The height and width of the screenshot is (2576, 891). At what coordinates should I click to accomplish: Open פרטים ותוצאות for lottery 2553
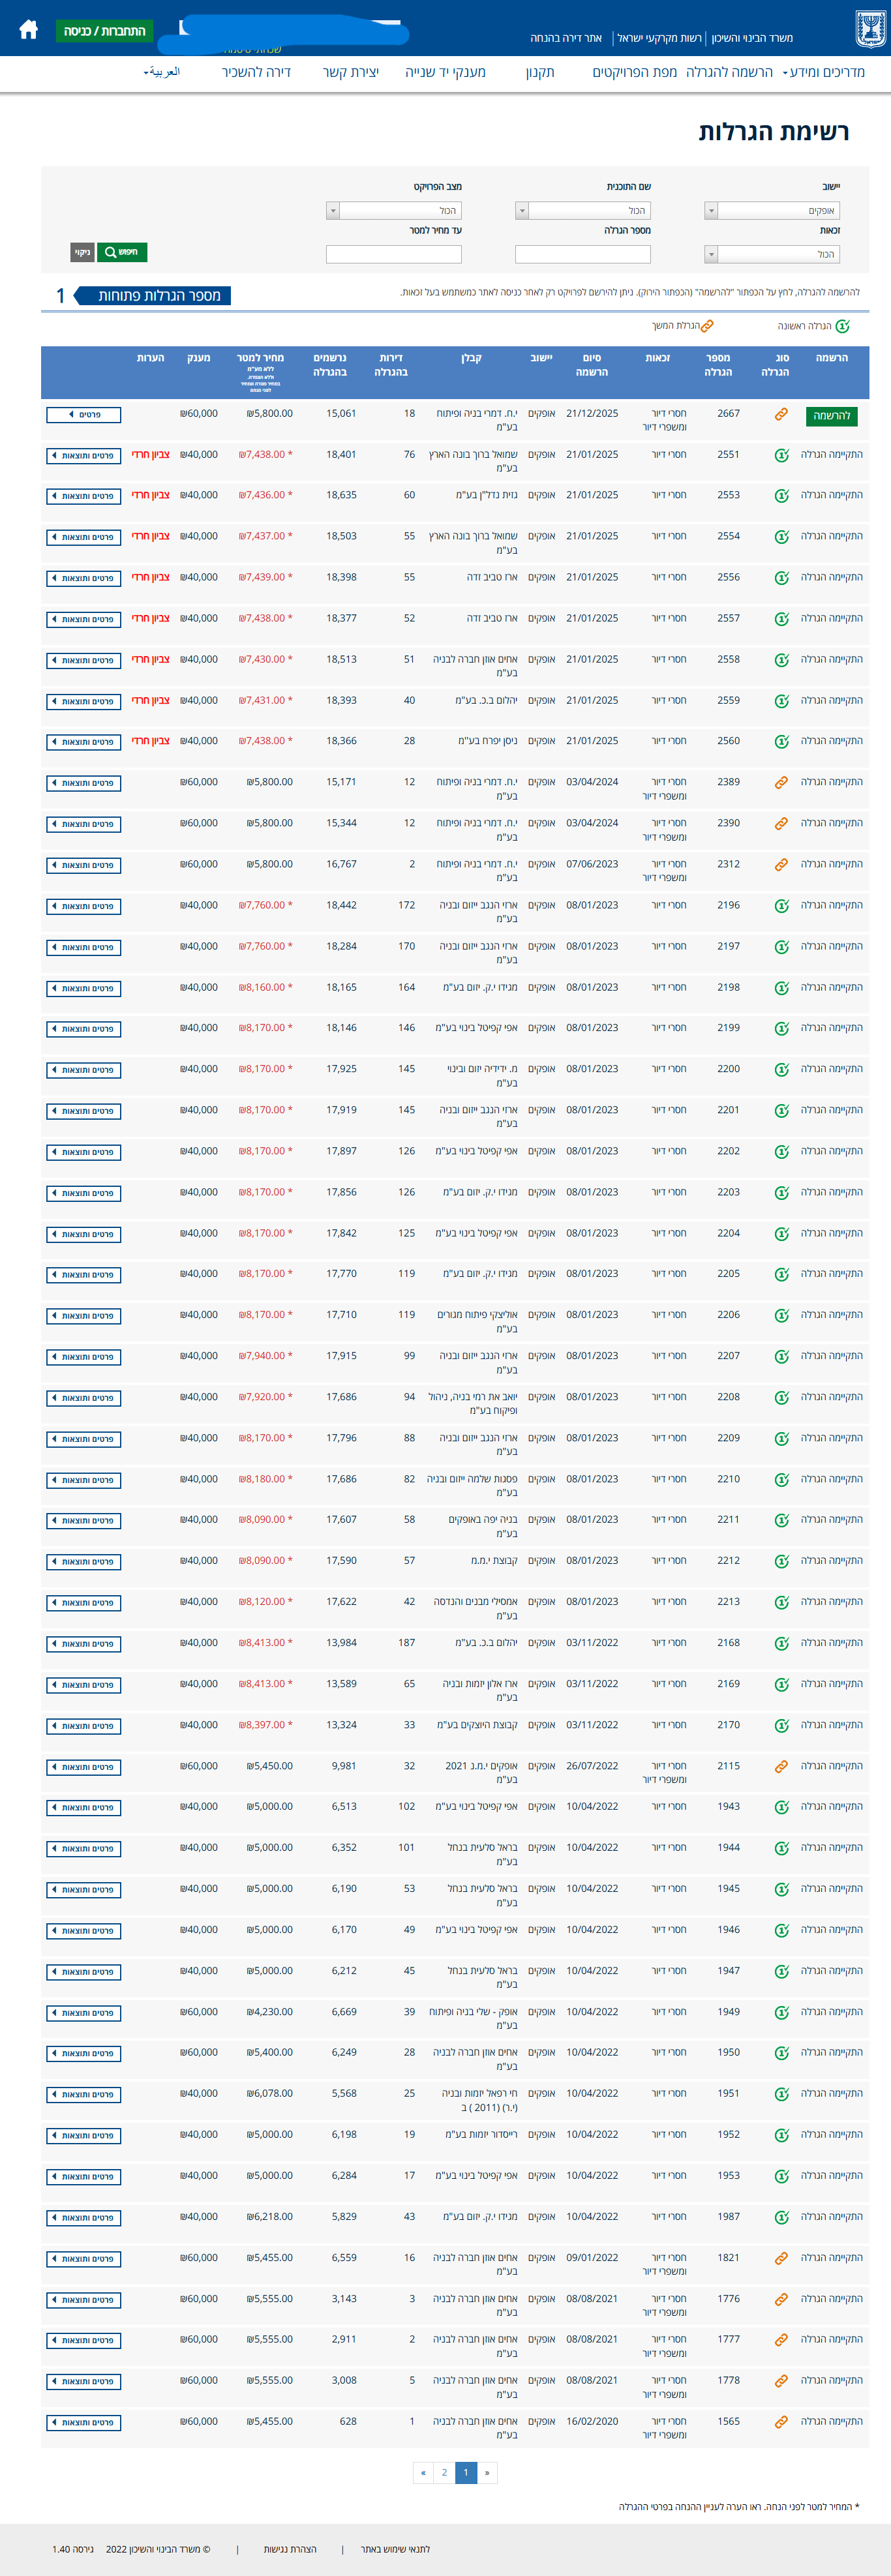(x=84, y=496)
